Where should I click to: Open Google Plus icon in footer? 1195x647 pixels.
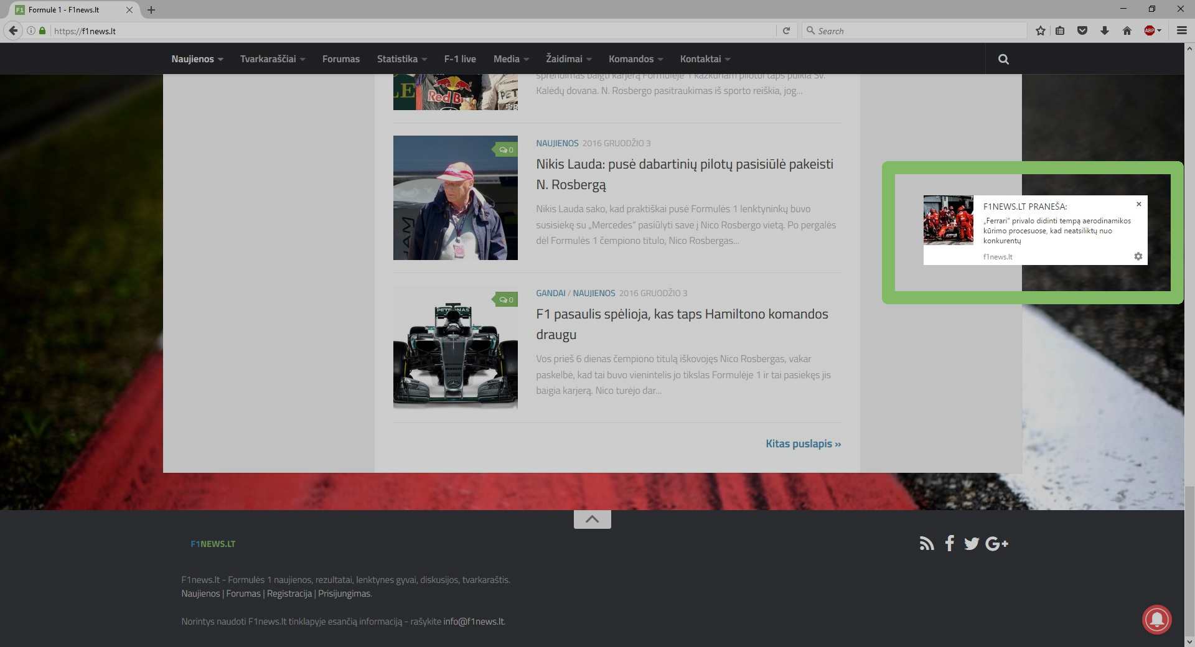997,544
